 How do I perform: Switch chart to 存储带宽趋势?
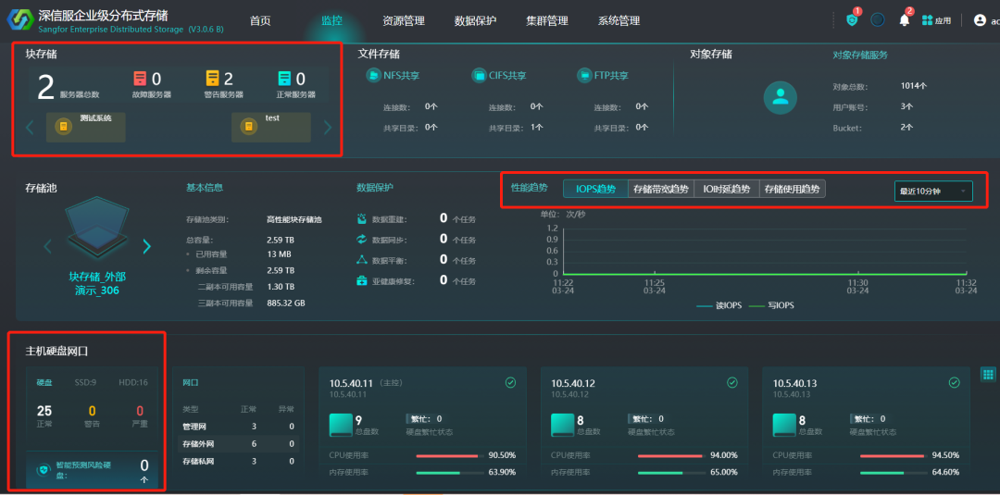coord(660,190)
